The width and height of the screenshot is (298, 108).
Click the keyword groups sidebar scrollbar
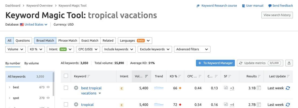53,84
